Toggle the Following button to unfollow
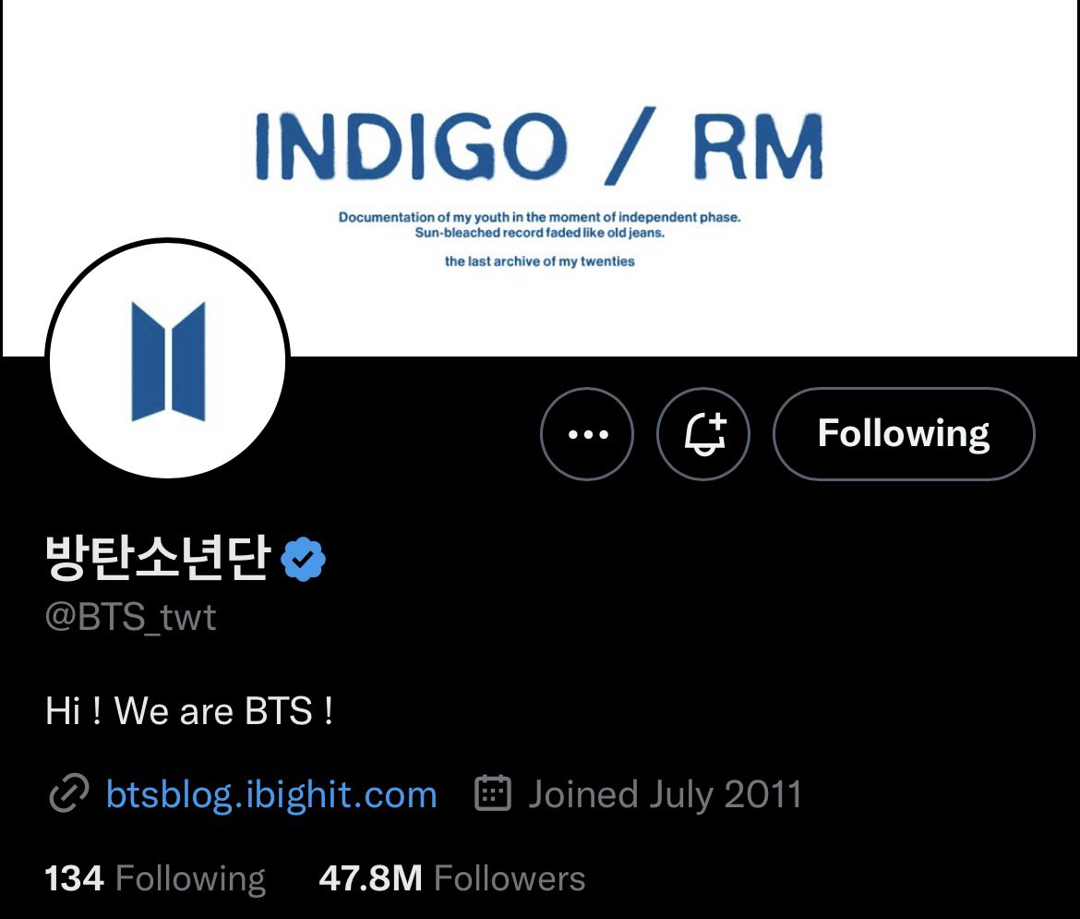Viewport: 1080px width, 919px height. [904, 434]
